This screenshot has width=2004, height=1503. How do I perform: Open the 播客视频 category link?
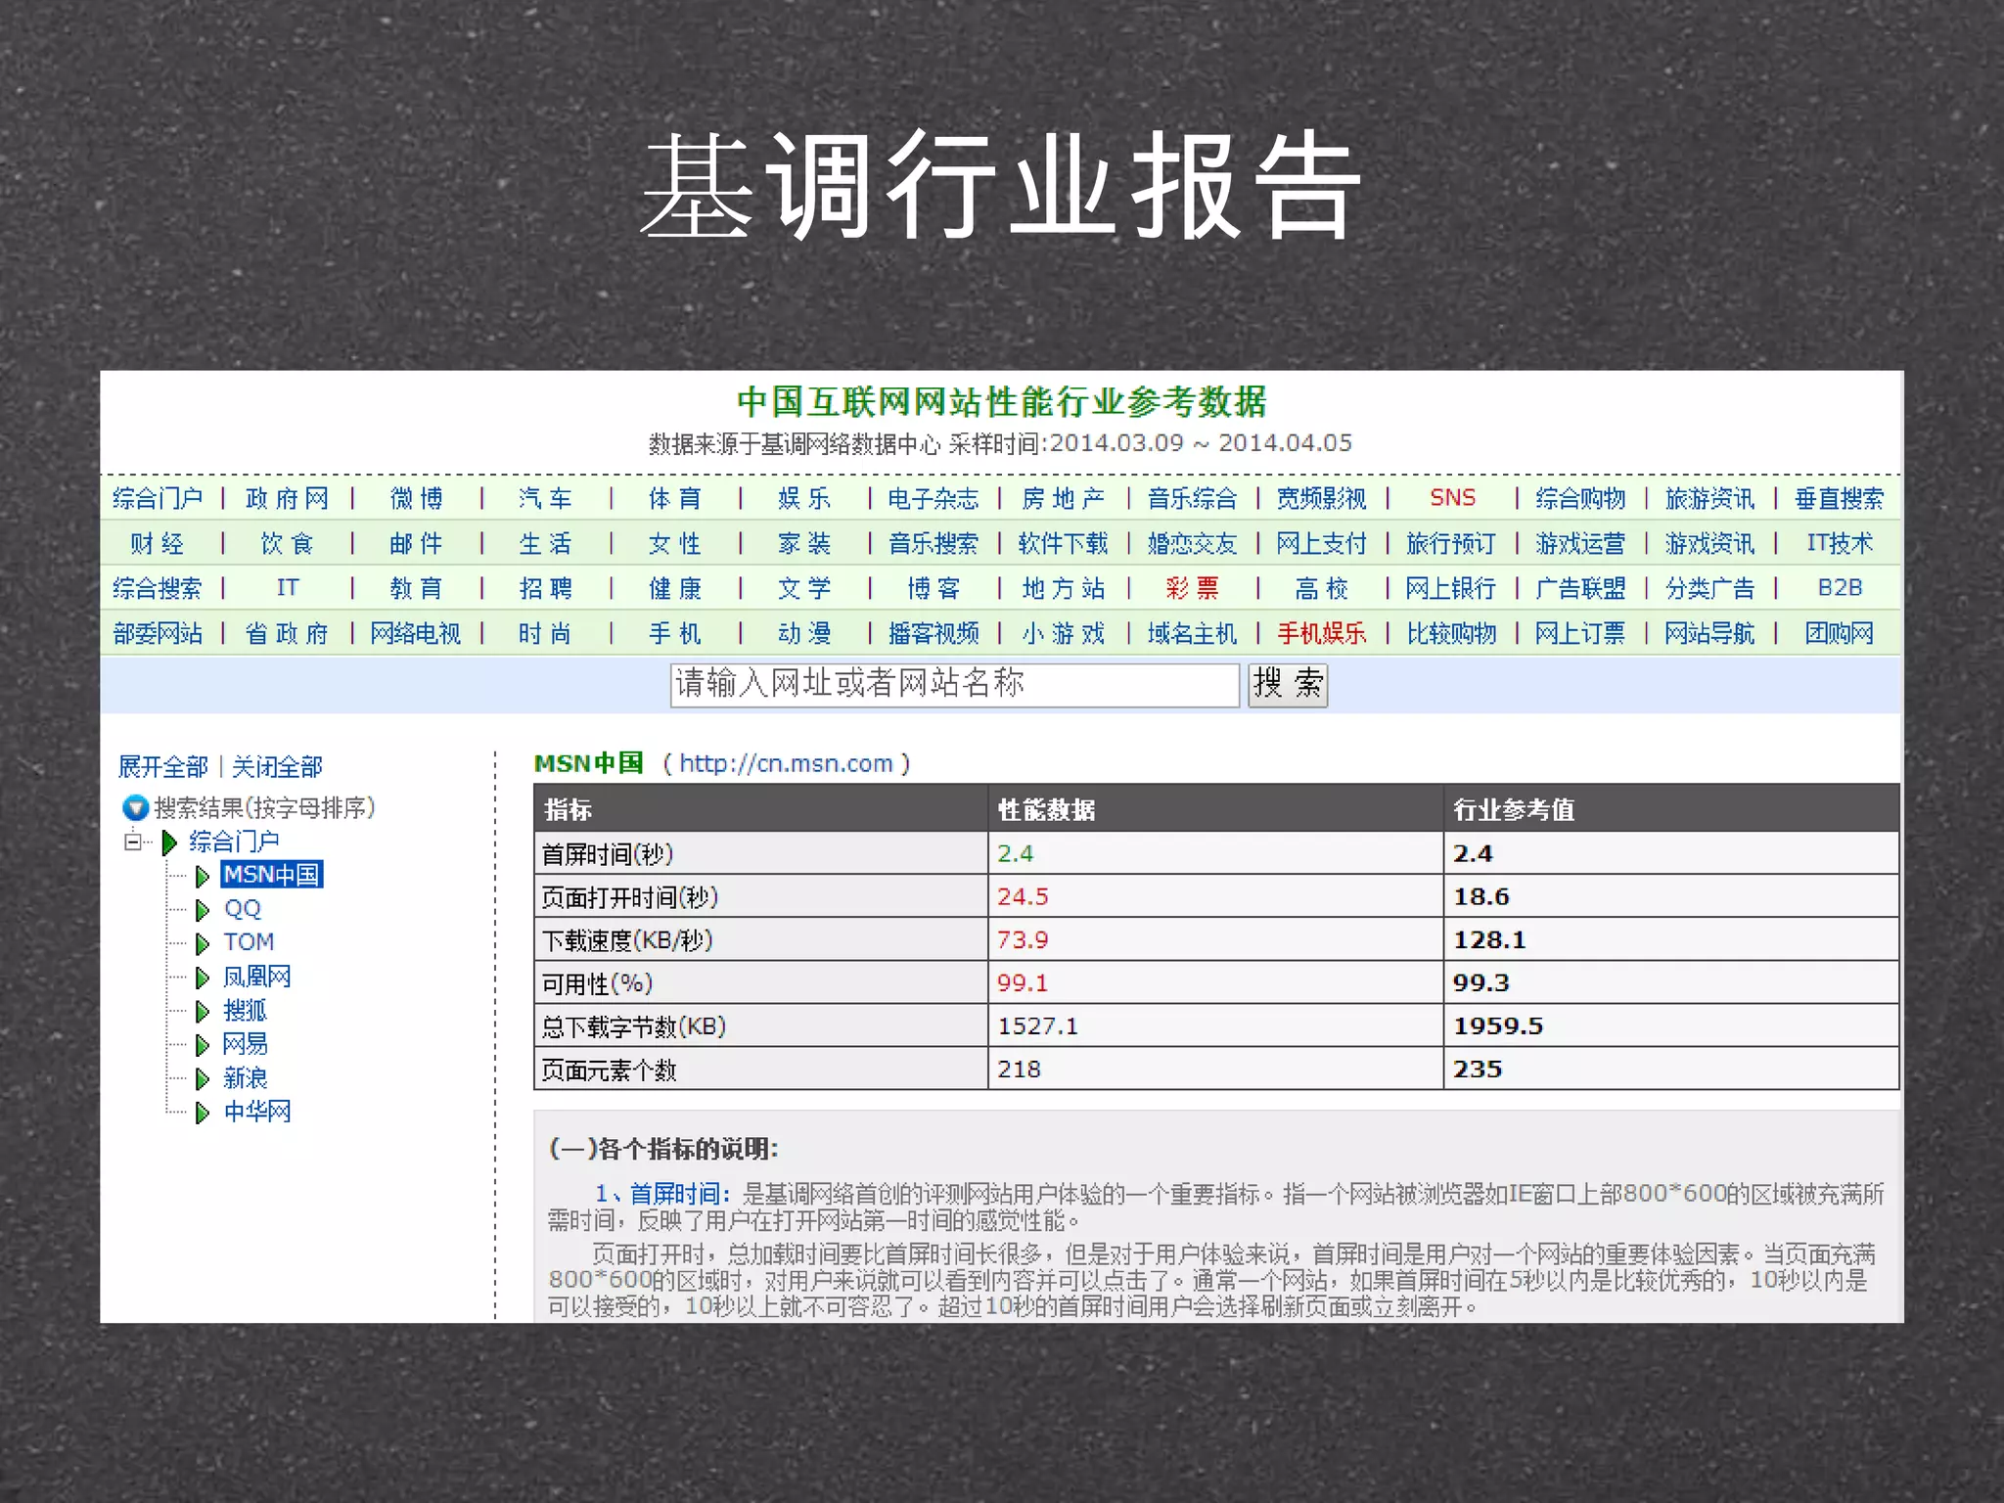click(934, 633)
